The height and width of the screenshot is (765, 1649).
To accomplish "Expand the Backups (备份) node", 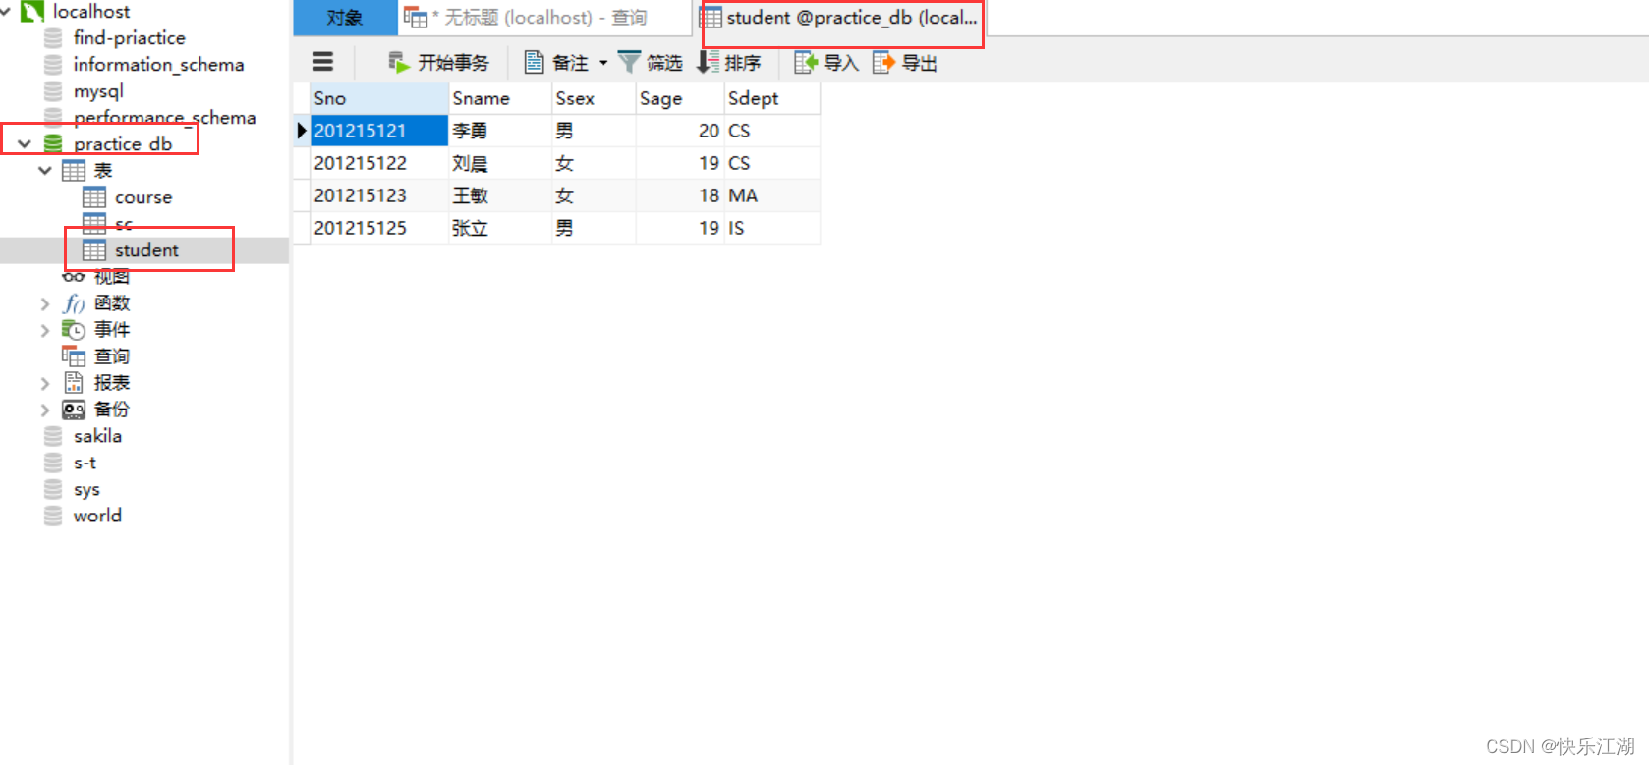I will pos(45,410).
